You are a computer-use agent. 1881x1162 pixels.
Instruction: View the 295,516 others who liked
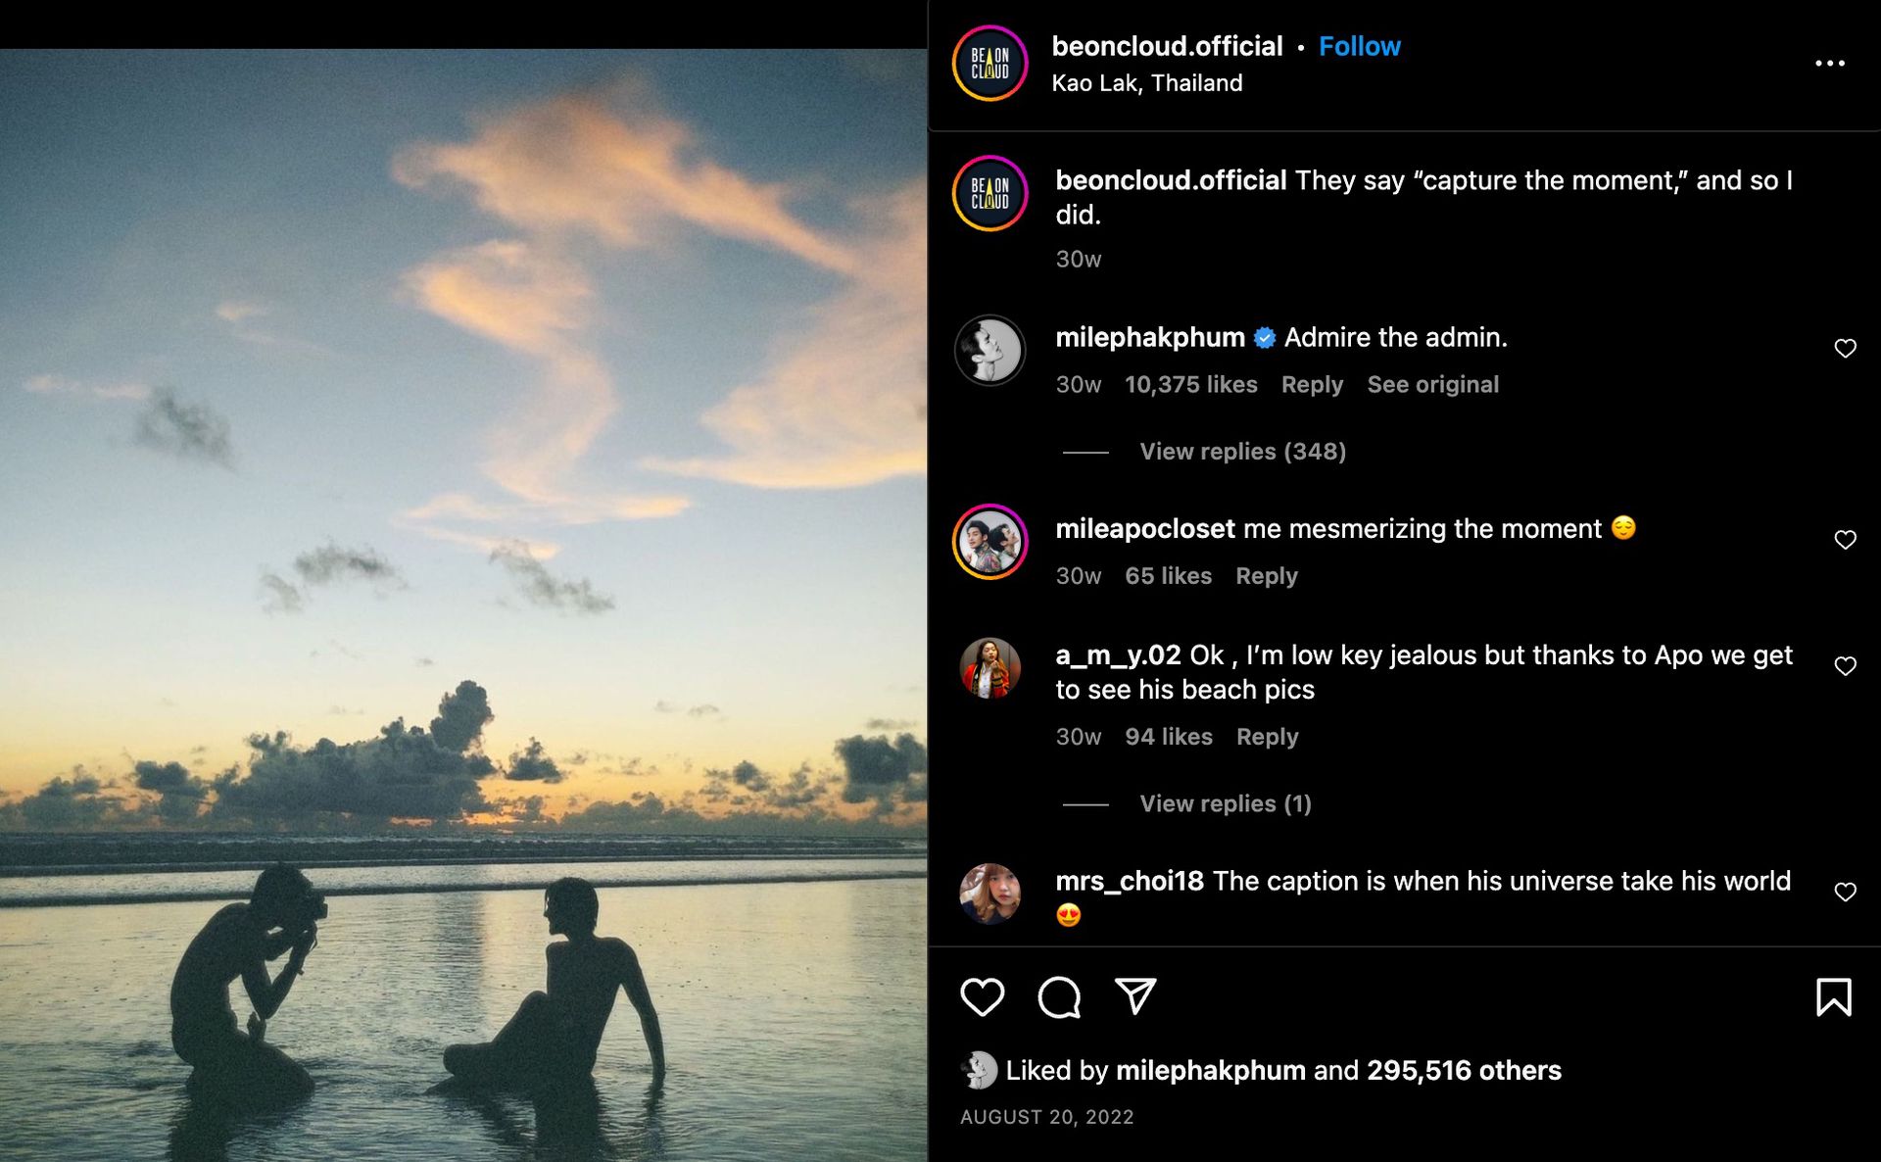[1464, 1070]
